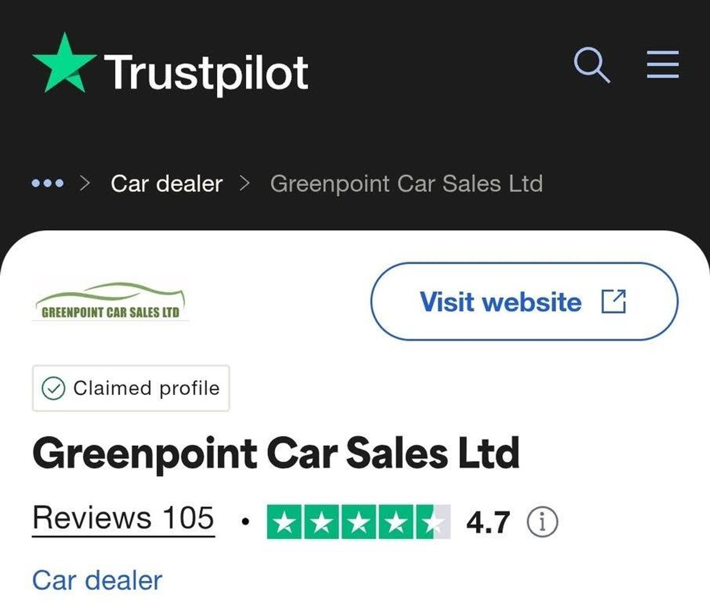Open the Car dealer category link
The width and height of the screenshot is (710, 601).
coord(97,580)
